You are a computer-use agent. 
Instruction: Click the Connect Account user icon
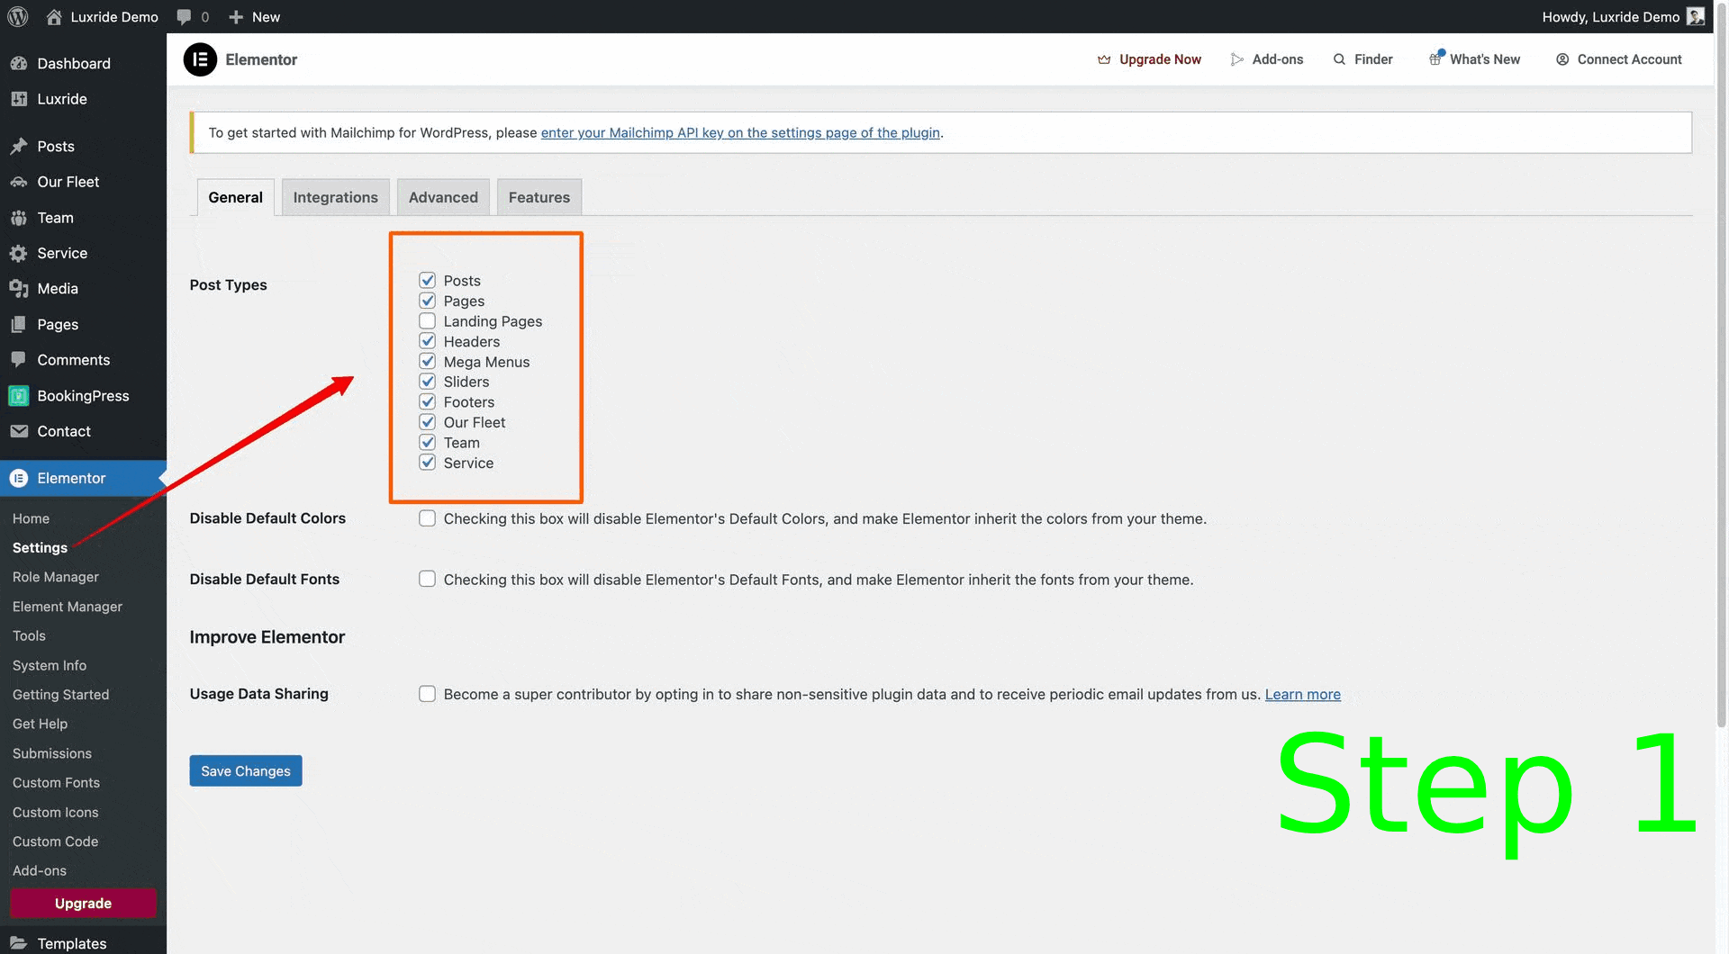point(1562,59)
